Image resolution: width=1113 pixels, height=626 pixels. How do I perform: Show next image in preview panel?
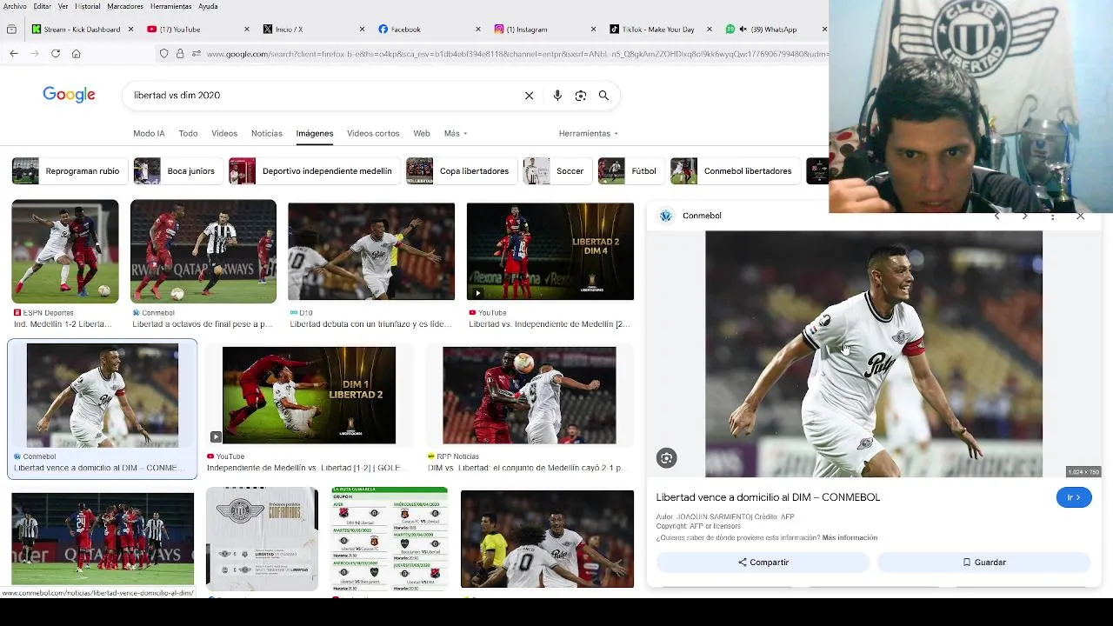pyautogui.click(x=1024, y=216)
